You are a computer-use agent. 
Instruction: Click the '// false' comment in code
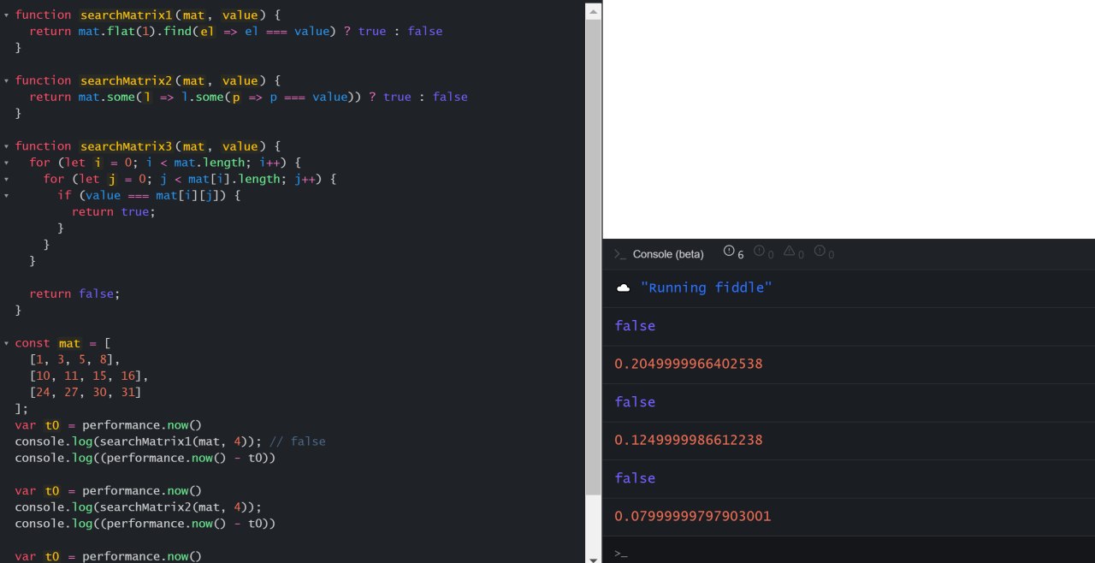point(297,442)
